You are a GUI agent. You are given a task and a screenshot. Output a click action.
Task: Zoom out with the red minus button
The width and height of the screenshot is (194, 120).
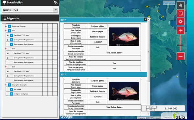[180, 56]
